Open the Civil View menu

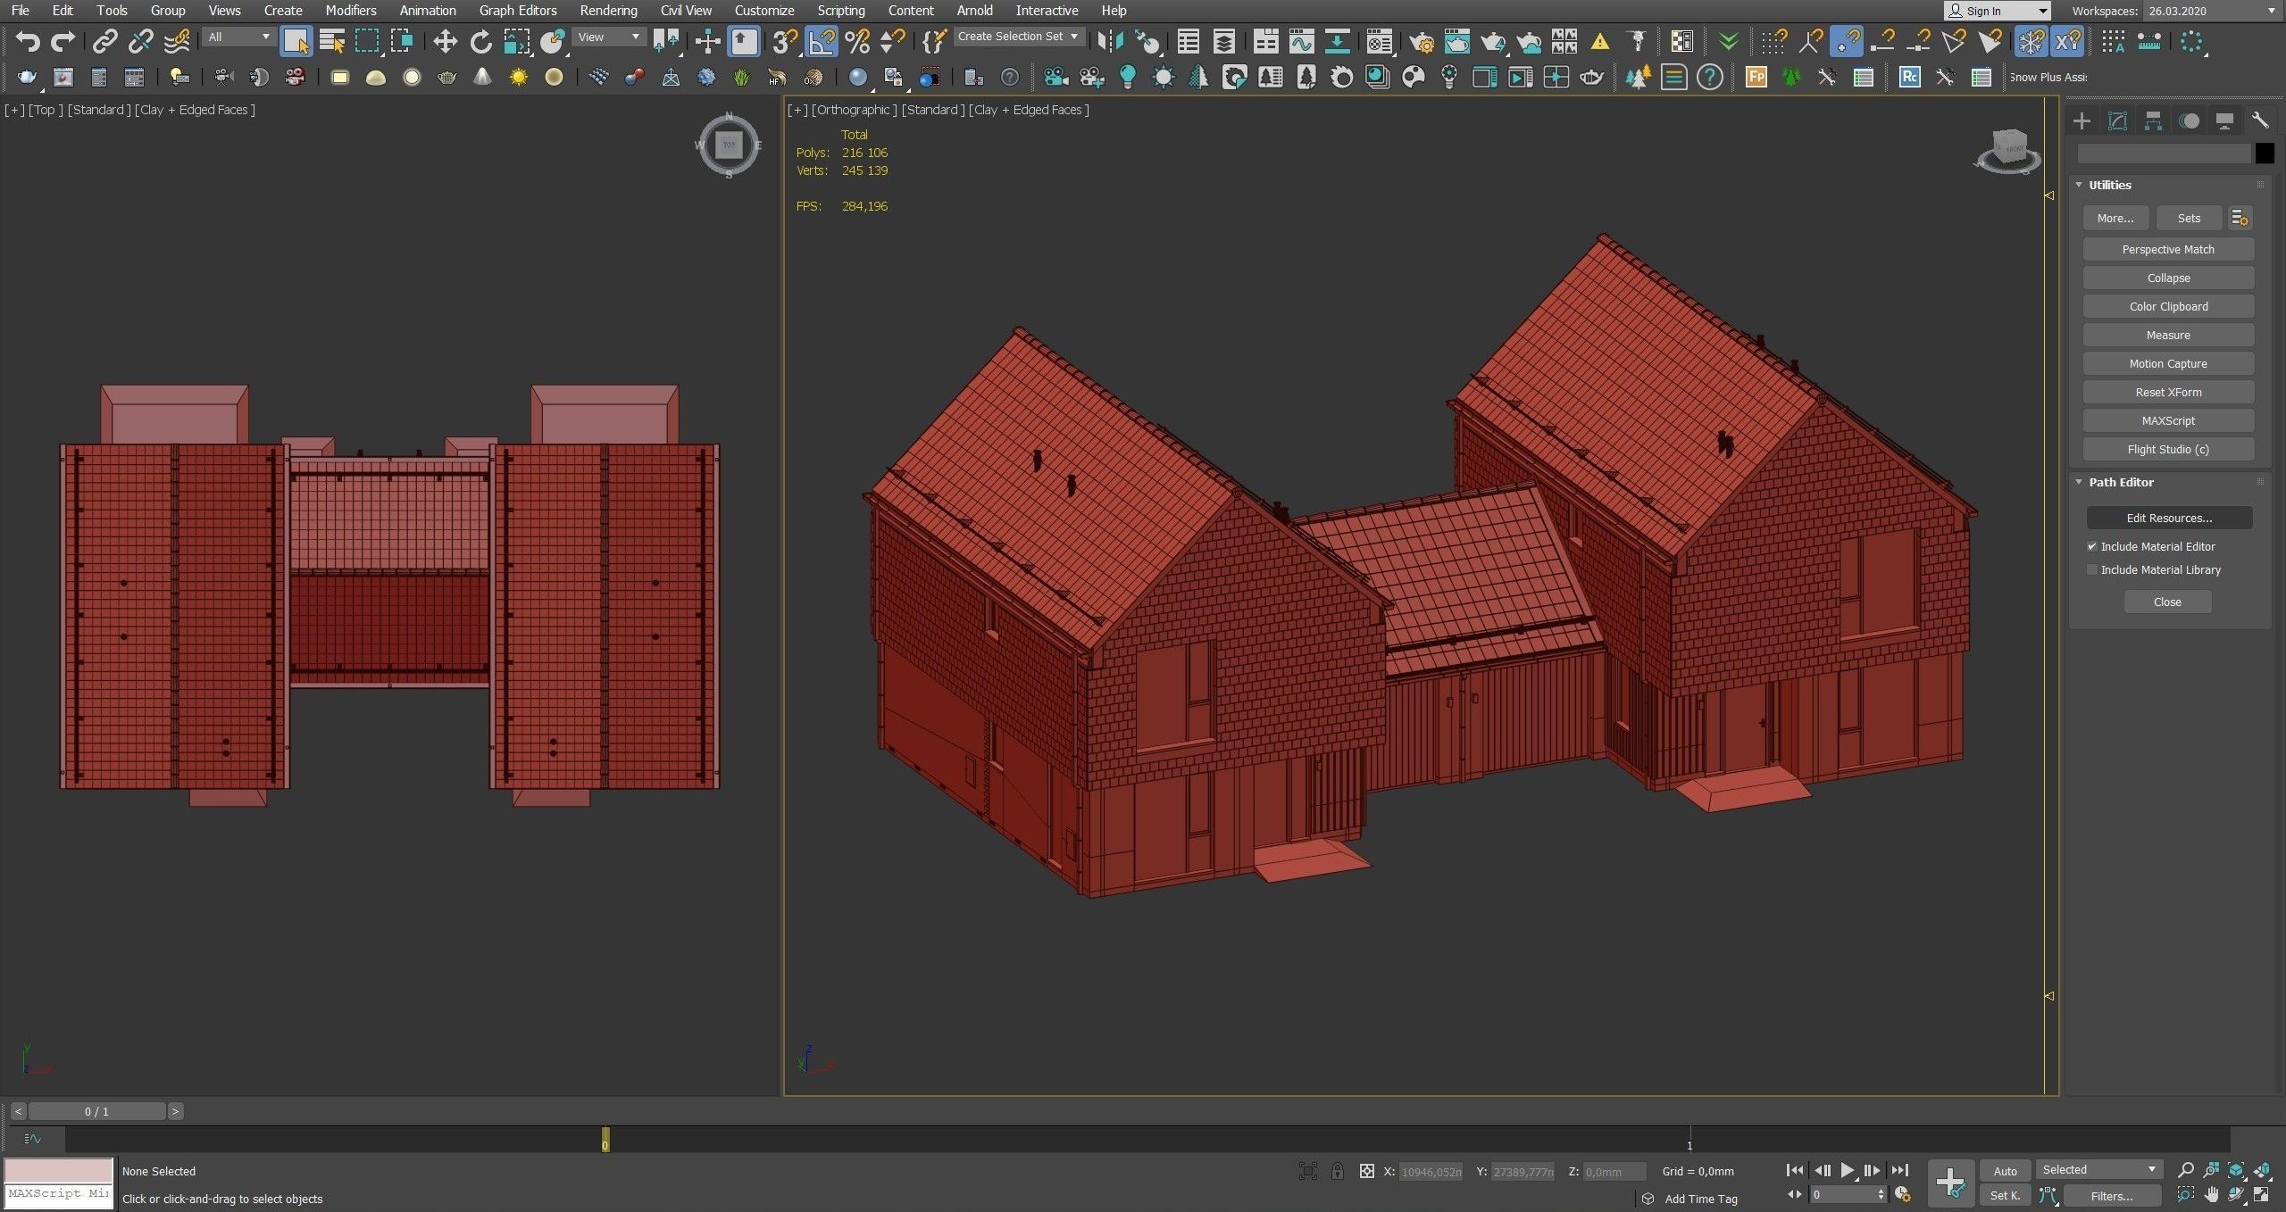pyautogui.click(x=686, y=11)
